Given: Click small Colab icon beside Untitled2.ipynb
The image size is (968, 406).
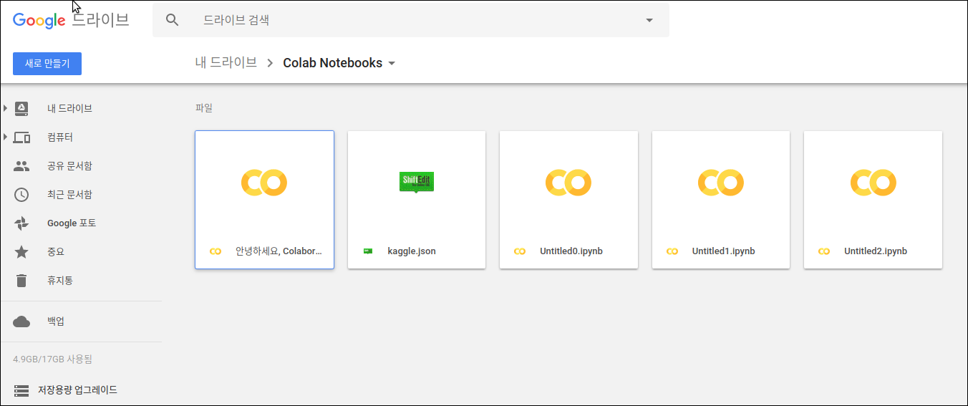Looking at the screenshot, I should click(x=824, y=251).
